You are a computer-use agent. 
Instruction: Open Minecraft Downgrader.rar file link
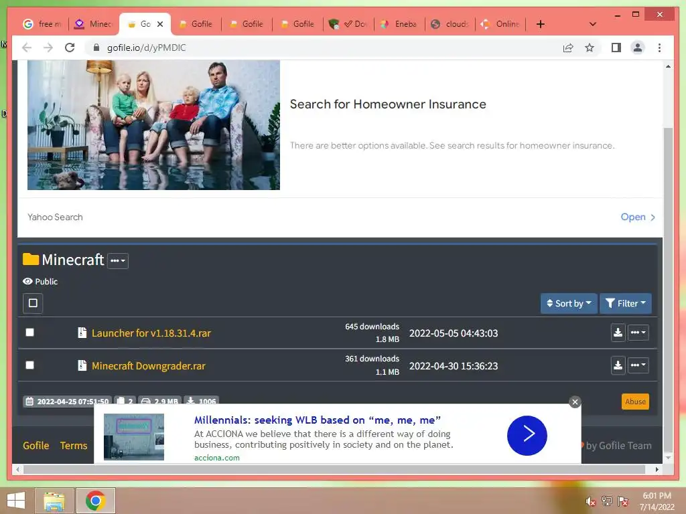coord(148,366)
